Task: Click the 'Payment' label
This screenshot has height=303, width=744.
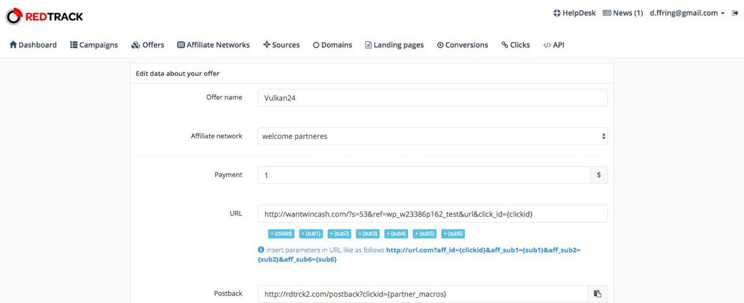Action: point(228,174)
